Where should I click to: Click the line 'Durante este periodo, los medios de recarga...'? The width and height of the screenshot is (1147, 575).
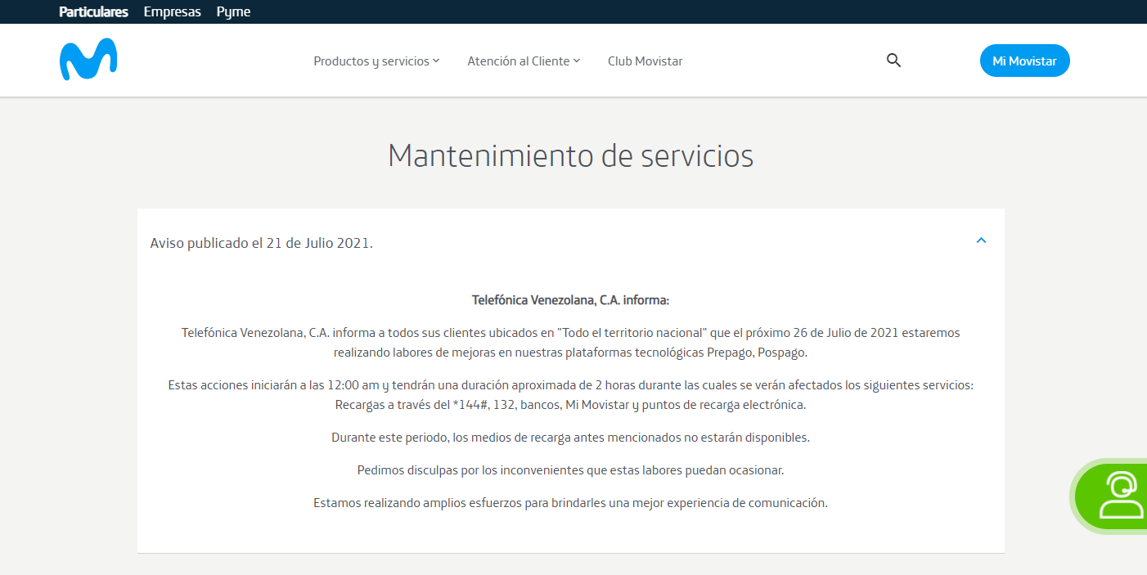[x=571, y=438]
